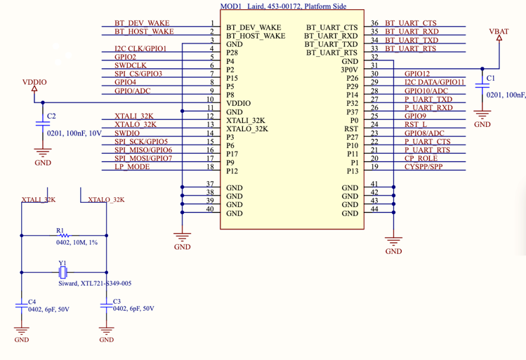Select the ground symbol under capacitor C2

[43, 153]
